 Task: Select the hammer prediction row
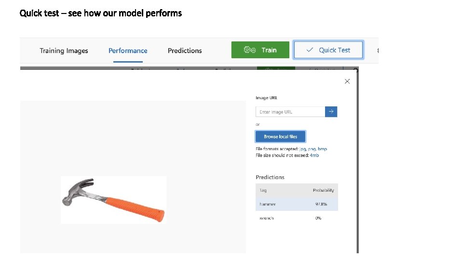coord(297,204)
